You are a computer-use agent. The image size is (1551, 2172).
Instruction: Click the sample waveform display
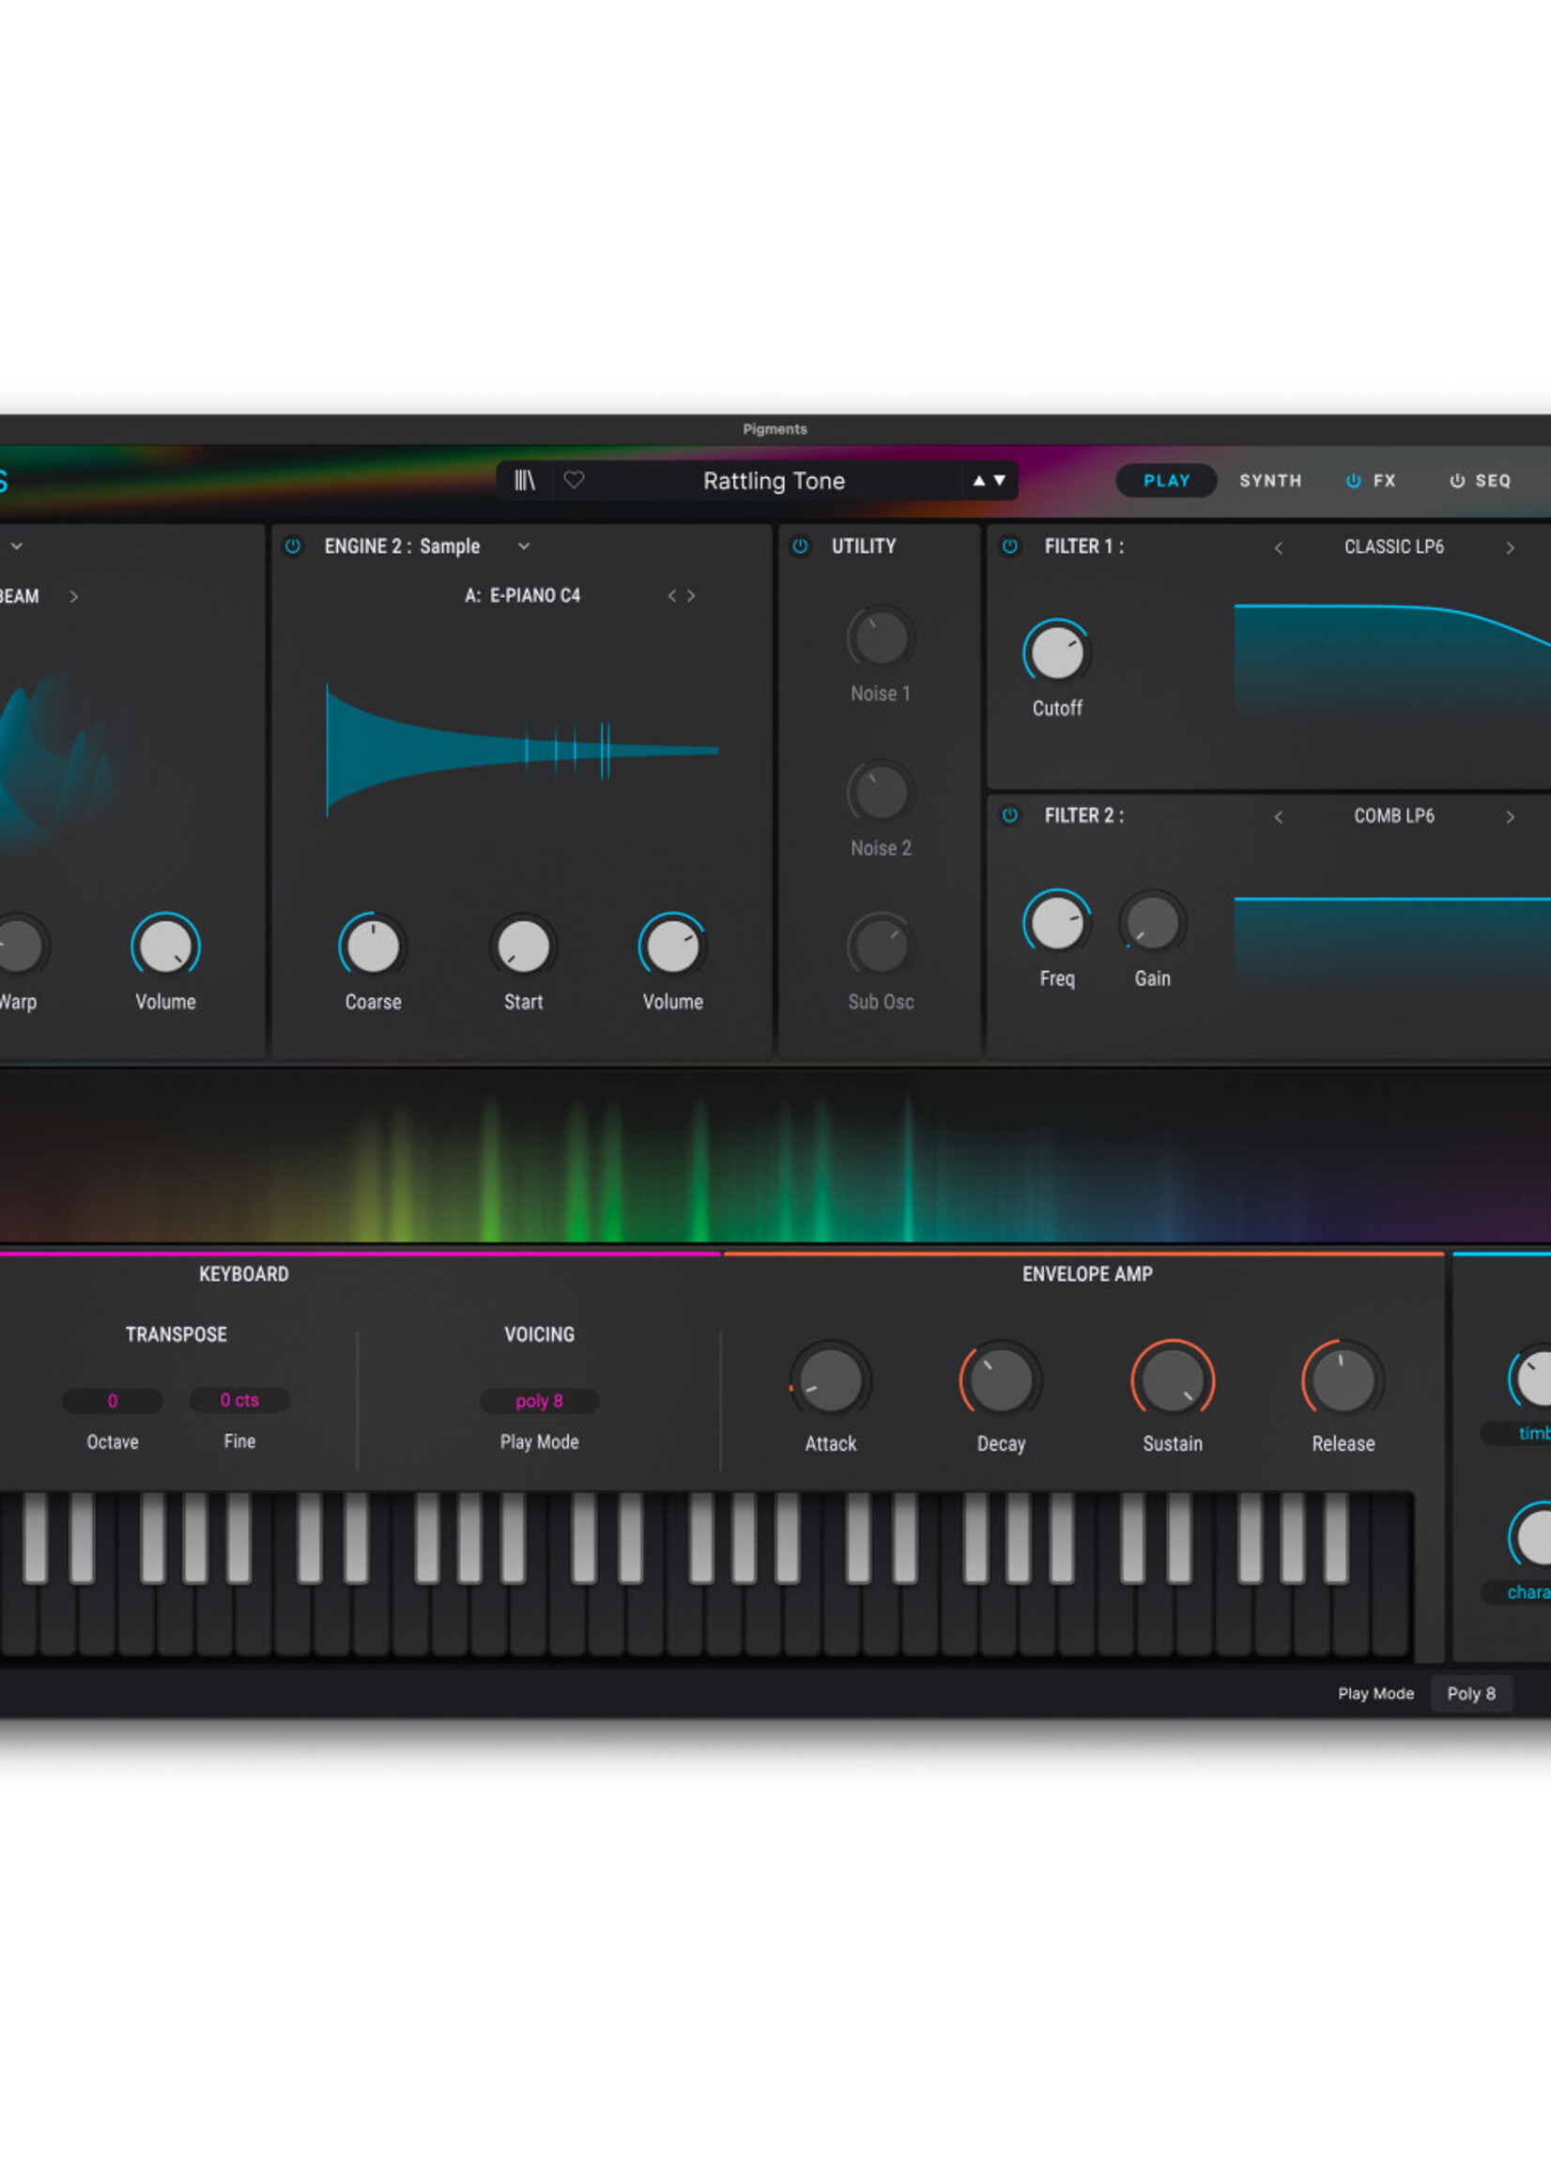point(522,750)
